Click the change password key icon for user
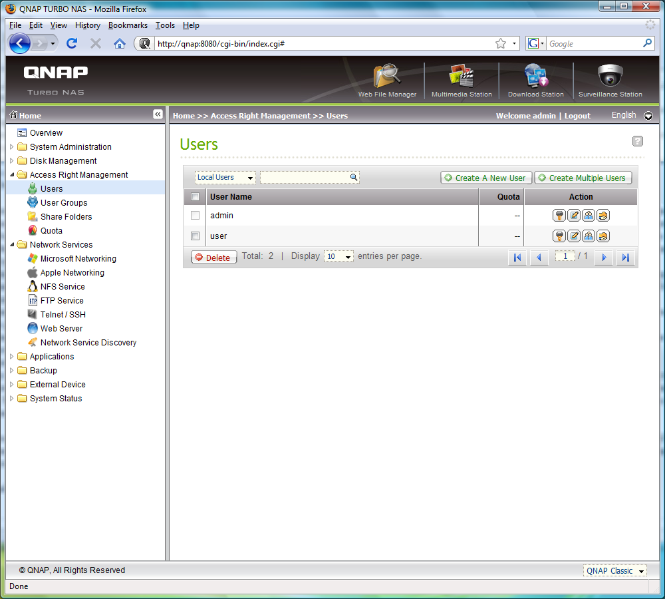The height and width of the screenshot is (599, 665). pos(559,236)
